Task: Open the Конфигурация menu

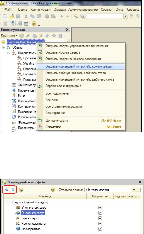Action: (41, 10)
